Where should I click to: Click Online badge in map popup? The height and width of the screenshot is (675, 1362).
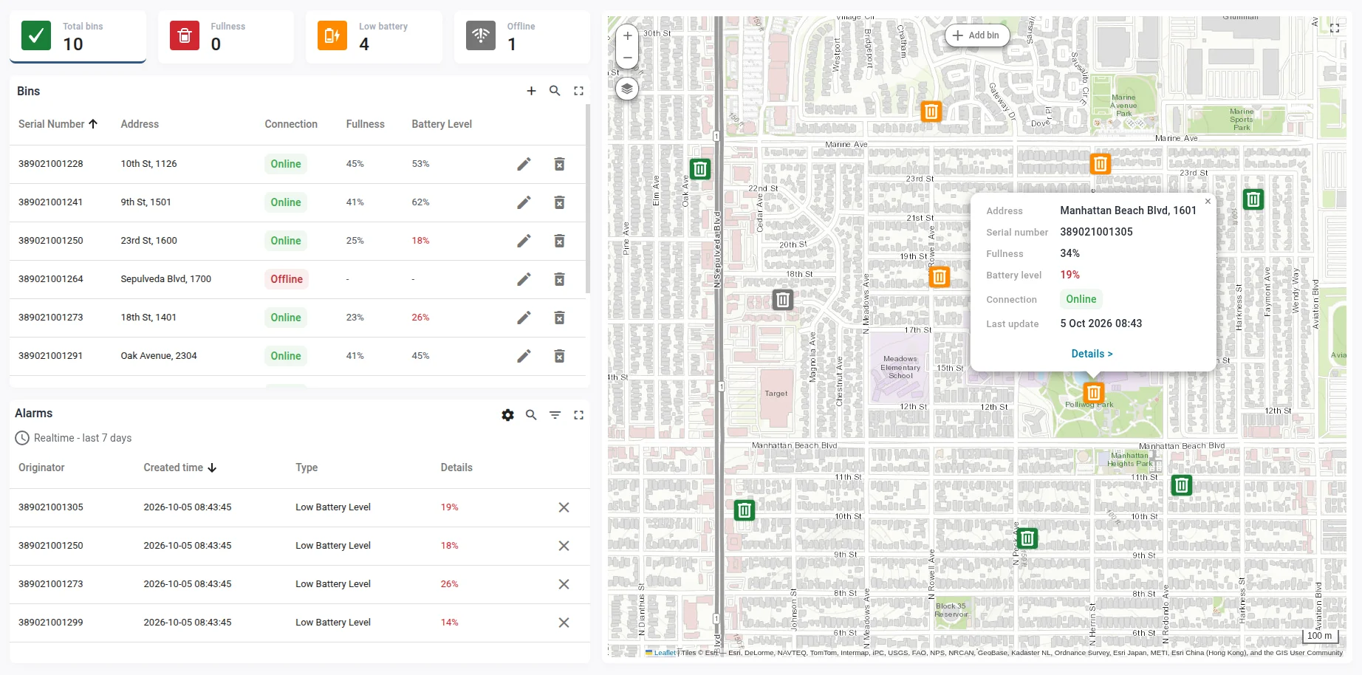[x=1081, y=299]
